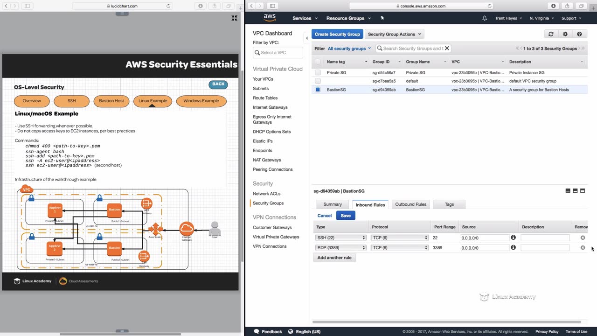This screenshot has height=336, width=597.
Task: Remove the RDP (3389) inbound rule
Action: click(x=583, y=248)
